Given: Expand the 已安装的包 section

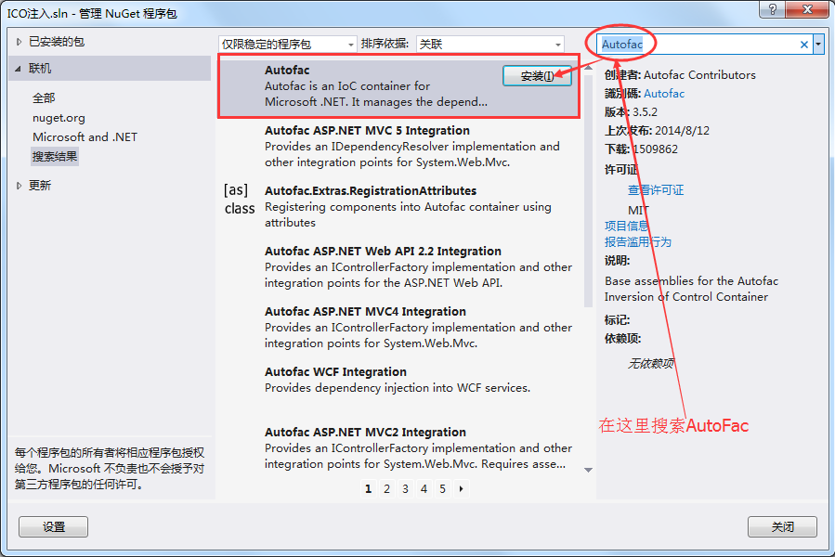Looking at the screenshot, I should click(x=20, y=42).
